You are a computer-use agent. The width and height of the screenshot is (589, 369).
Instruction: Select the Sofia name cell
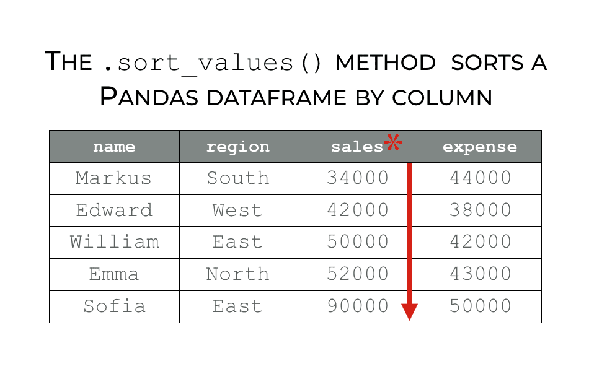pyautogui.click(x=114, y=306)
